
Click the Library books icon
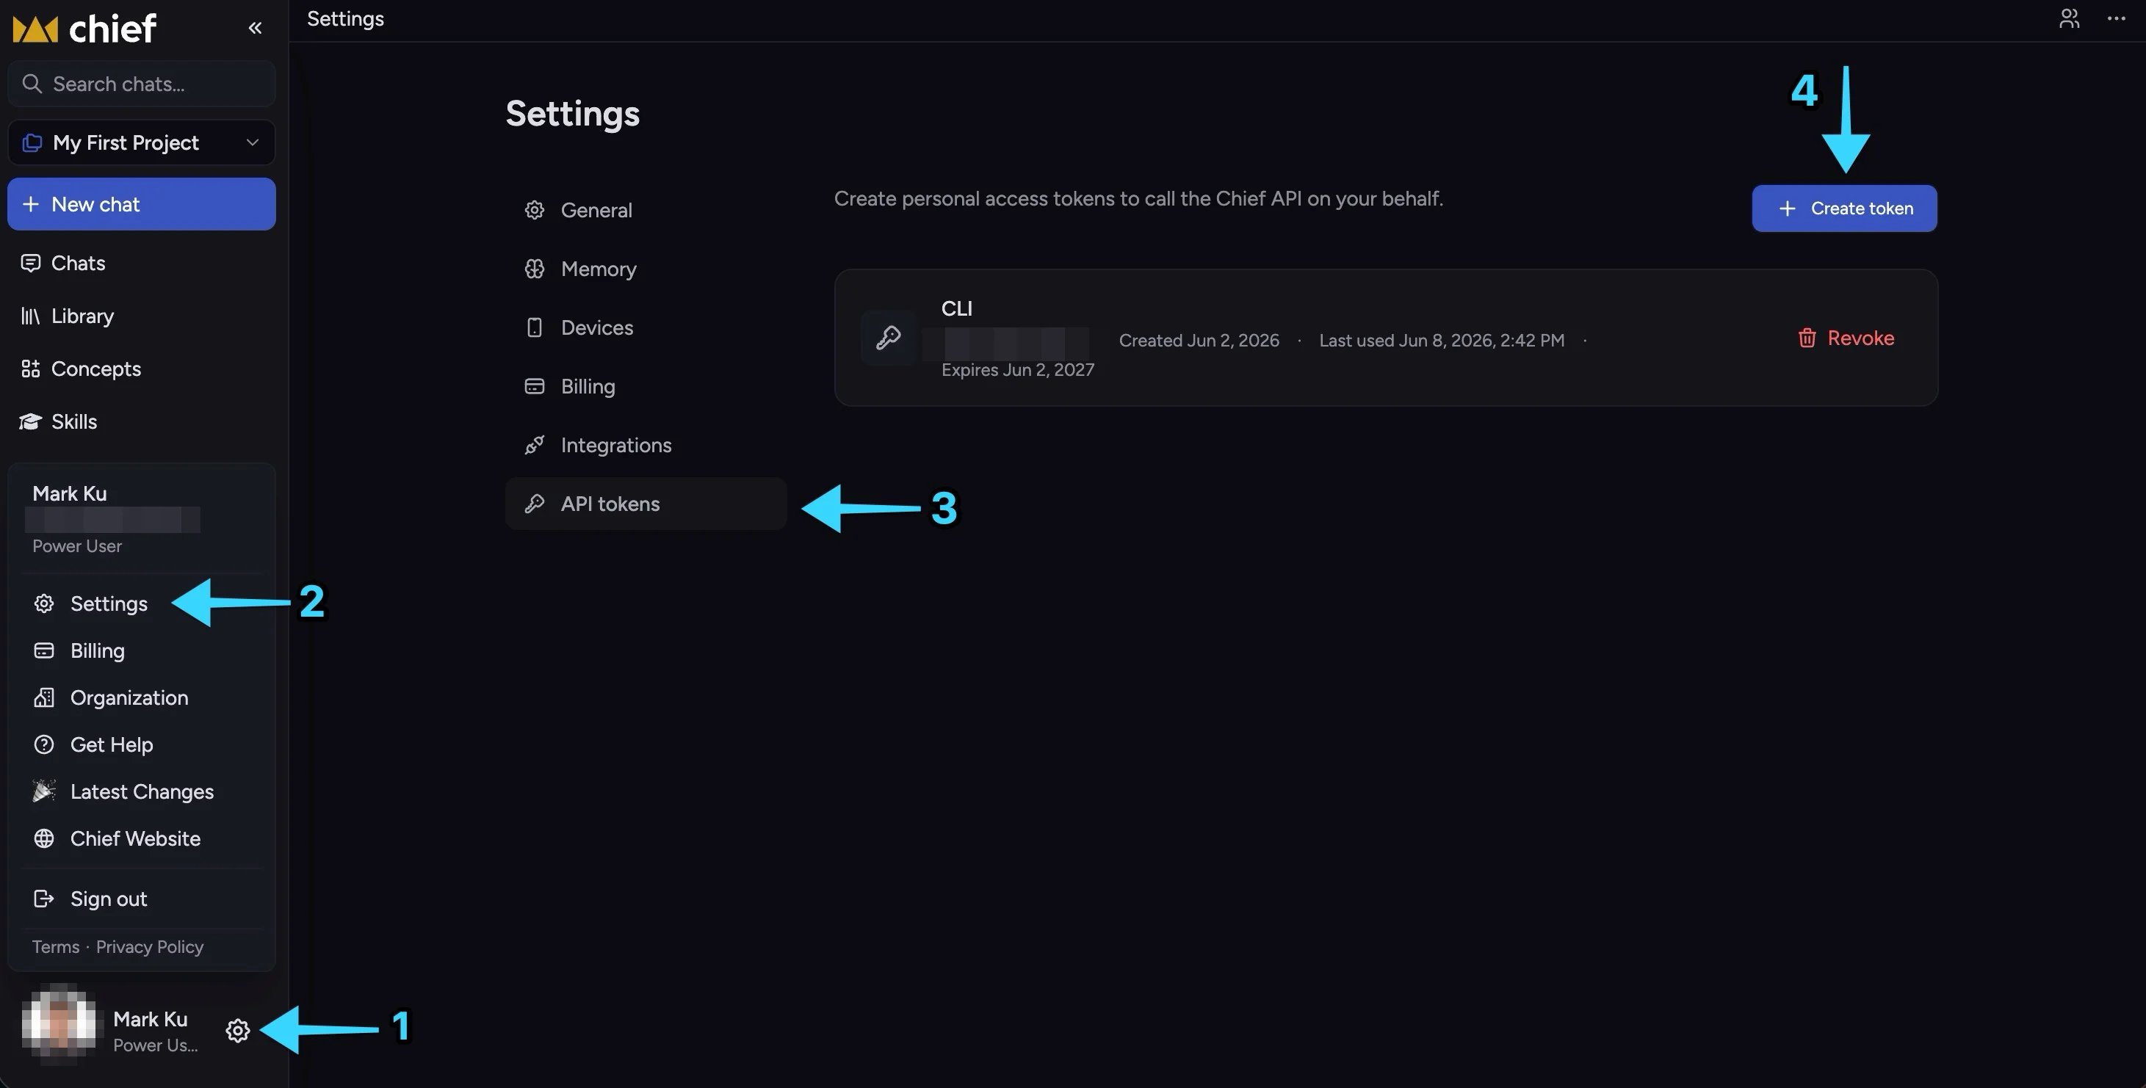coord(31,316)
